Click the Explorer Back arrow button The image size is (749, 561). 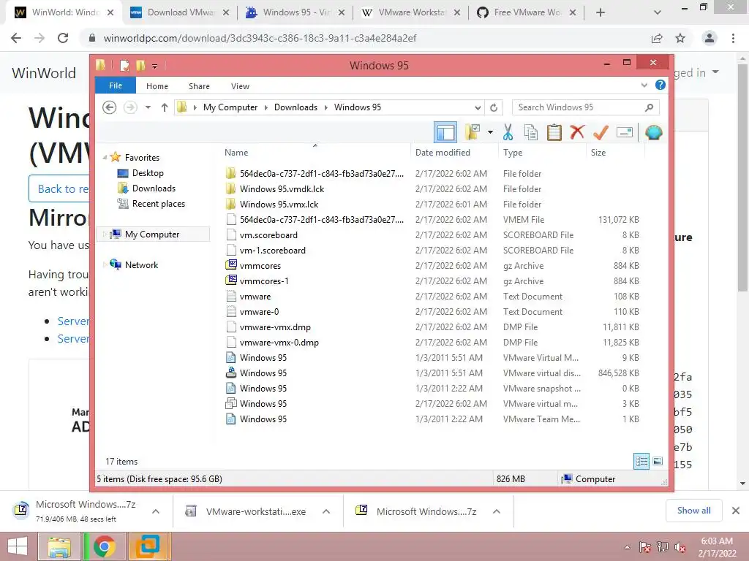pos(110,107)
